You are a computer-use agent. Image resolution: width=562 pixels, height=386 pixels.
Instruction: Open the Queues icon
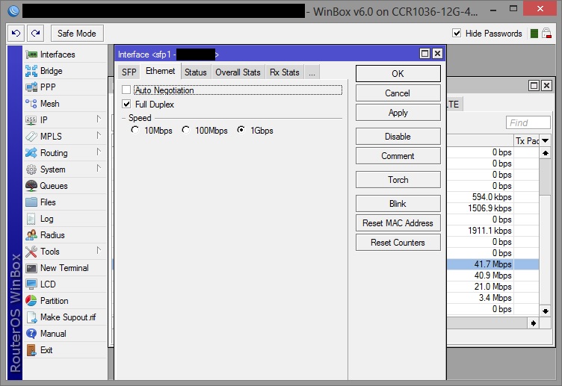point(31,185)
